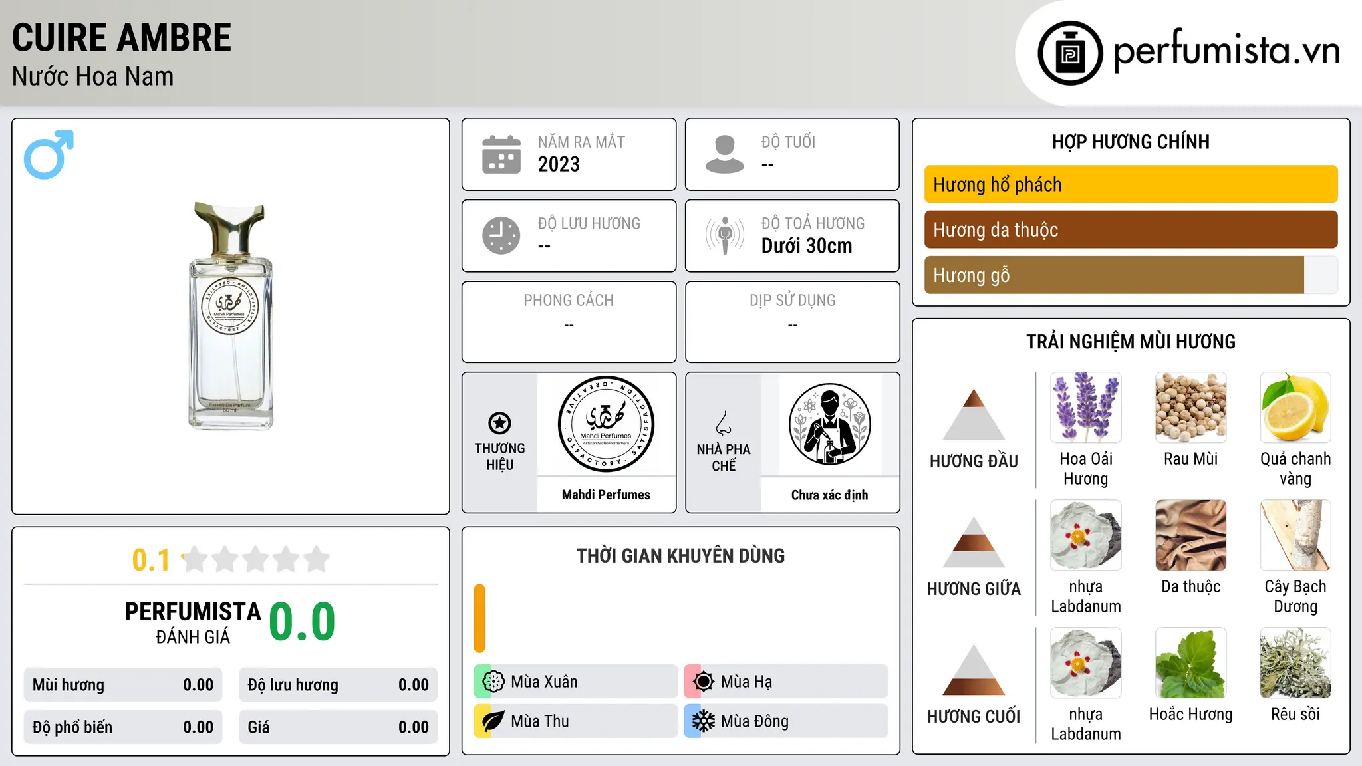Screen dimensions: 1362x766
Task: Click the CUIRE AMBRE title
Action: (122, 37)
